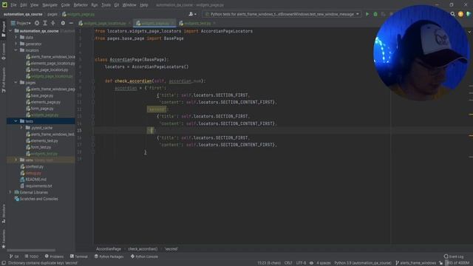Open Search Everywhere magnifier icon
Screen dimensions: 473x266
(452, 14)
